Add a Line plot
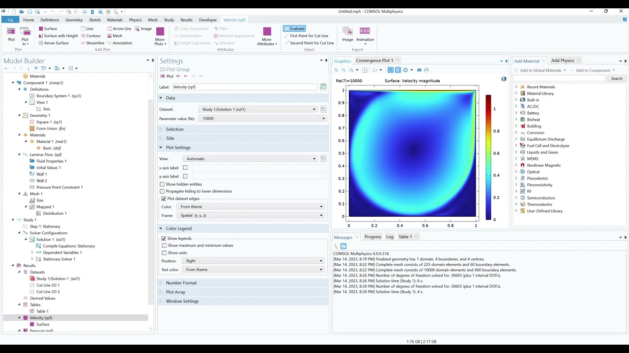The width and height of the screenshot is (629, 353). pos(87,28)
